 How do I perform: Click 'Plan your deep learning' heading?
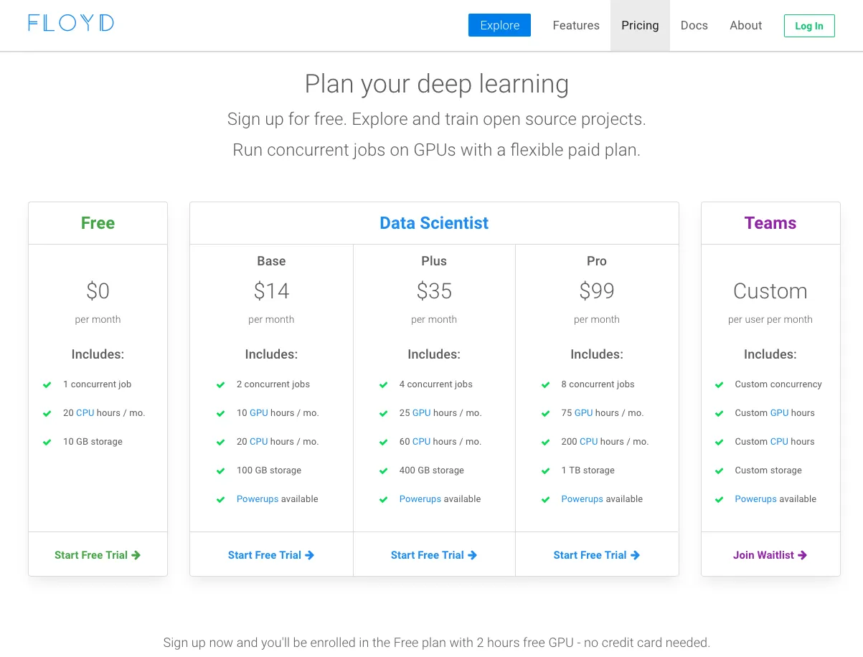point(437,84)
